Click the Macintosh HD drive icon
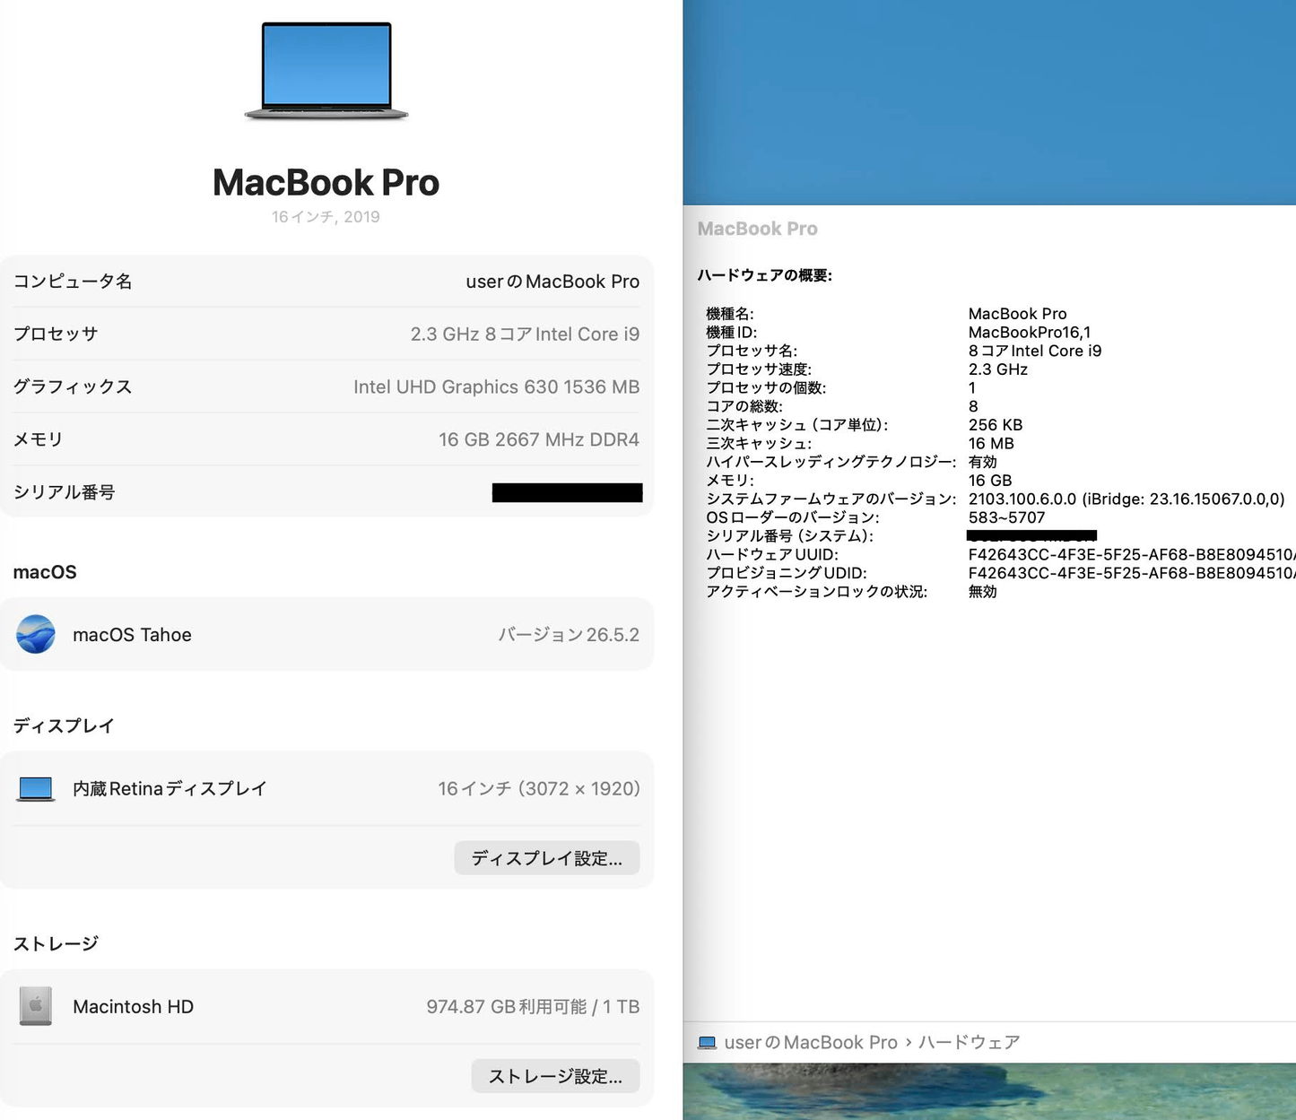Viewport: 1296px width, 1120px height. (36, 1006)
